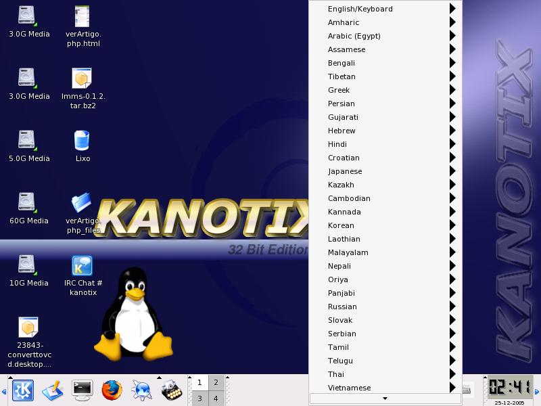Switch to virtual desktop 4
Viewport: 541px width, 406px height.
(216, 399)
